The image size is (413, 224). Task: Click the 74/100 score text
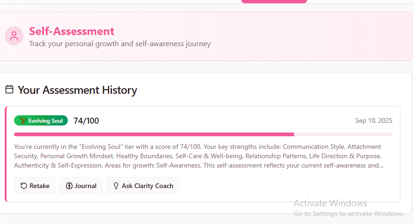click(x=86, y=121)
